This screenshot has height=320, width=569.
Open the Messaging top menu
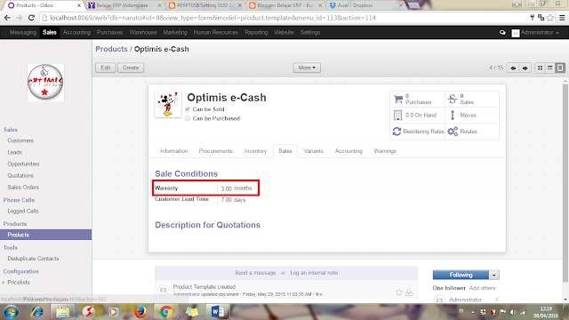23,33
